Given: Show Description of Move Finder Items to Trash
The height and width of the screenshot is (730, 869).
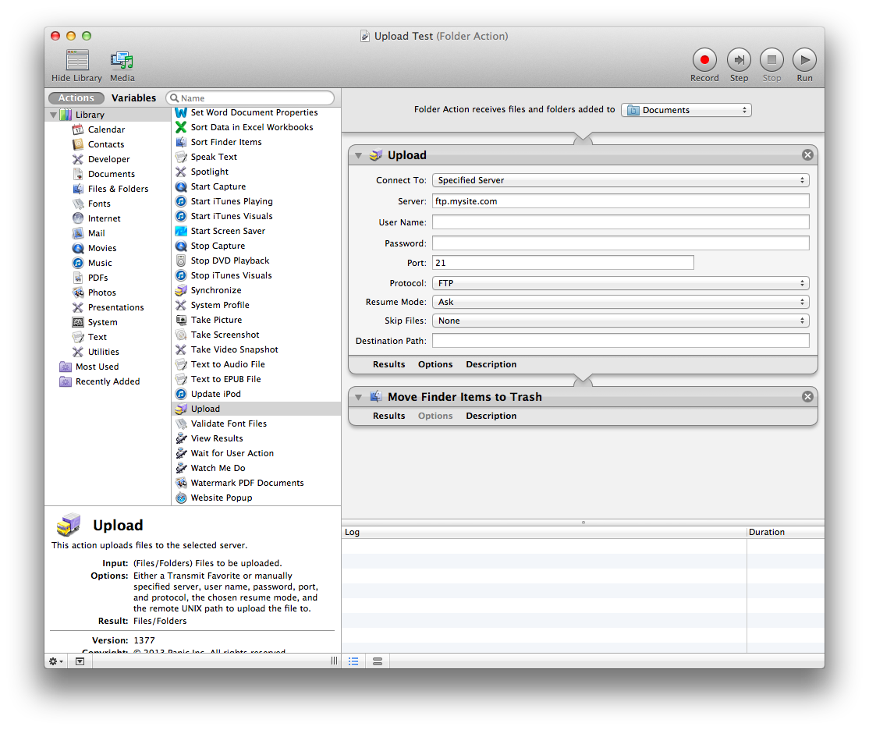Looking at the screenshot, I should [491, 416].
